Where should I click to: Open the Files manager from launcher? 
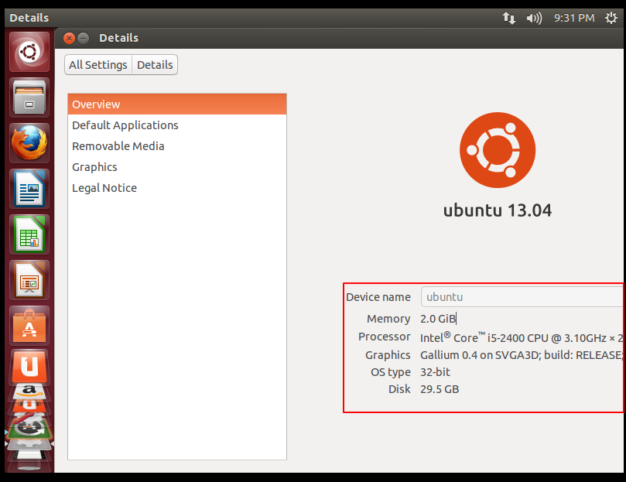pos(29,97)
